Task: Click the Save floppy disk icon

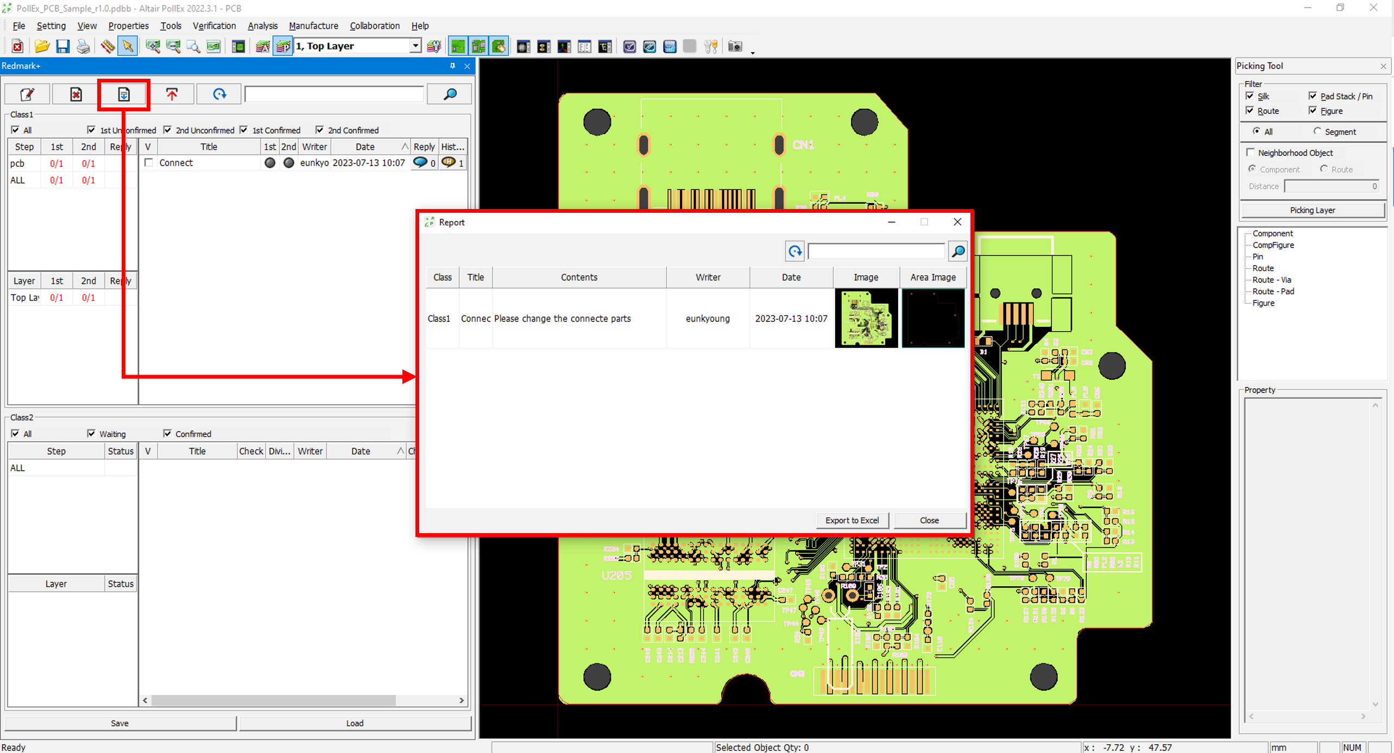Action: pyautogui.click(x=62, y=47)
